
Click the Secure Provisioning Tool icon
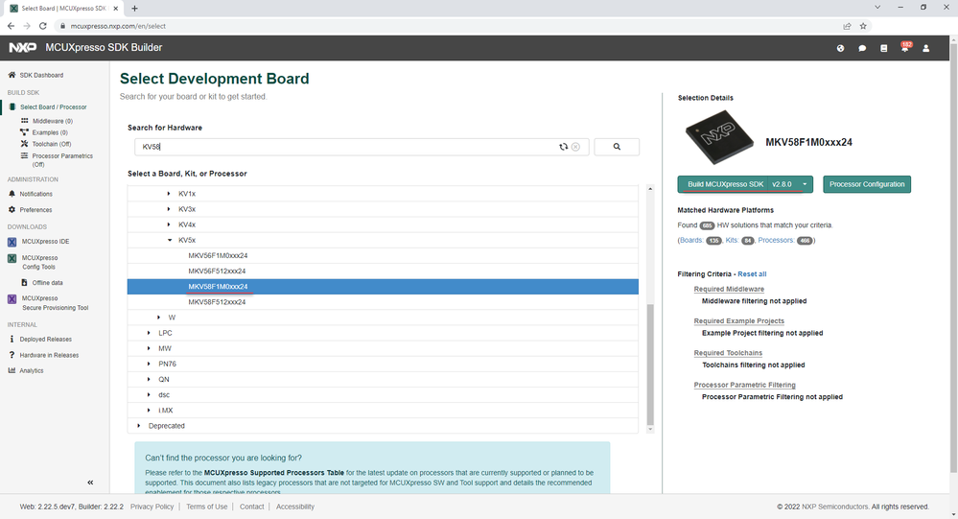12,299
